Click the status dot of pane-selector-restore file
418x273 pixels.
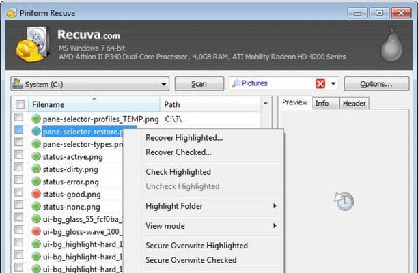36,131
